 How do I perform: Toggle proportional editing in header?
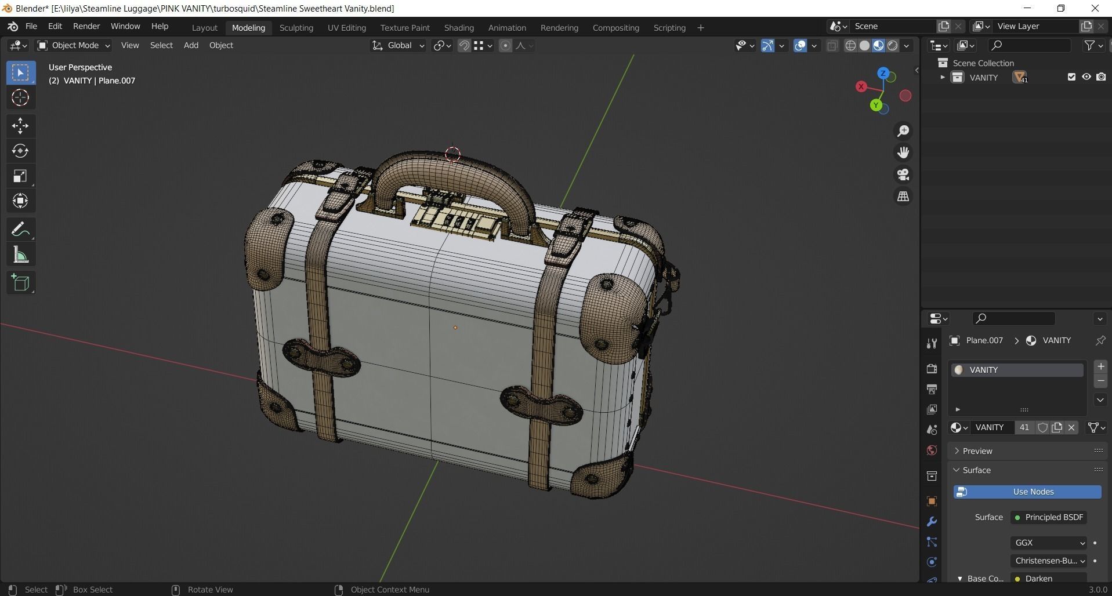[505, 45]
